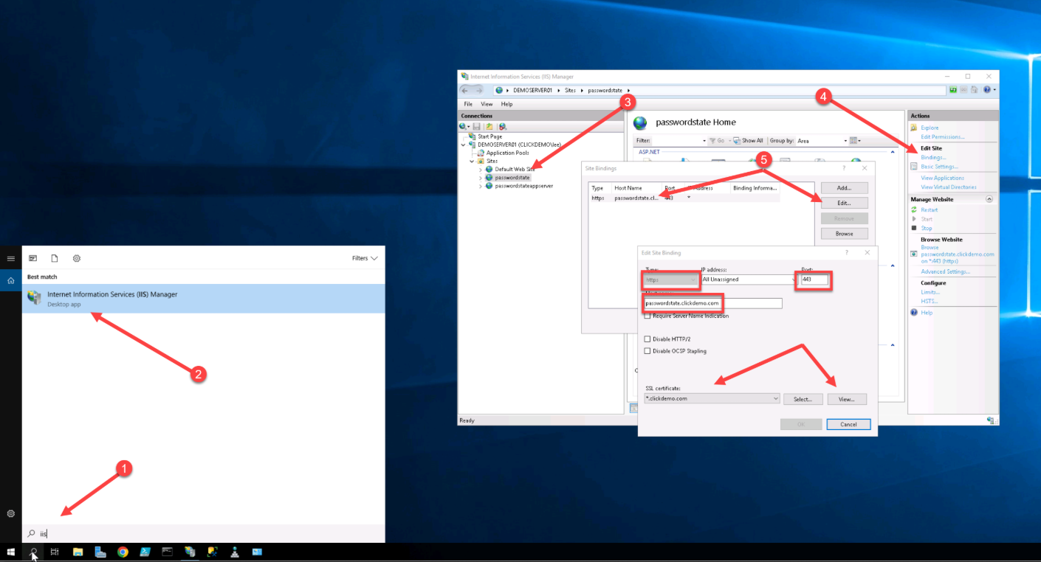Click Explore in Actions pane
The height and width of the screenshot is (562, 1041).
[930, 128]
